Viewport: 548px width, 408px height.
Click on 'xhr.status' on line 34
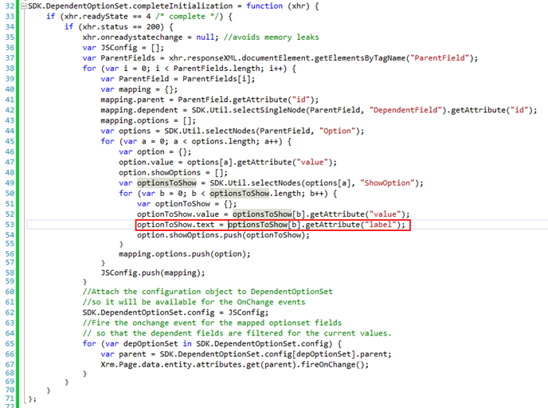pos(105,27)
